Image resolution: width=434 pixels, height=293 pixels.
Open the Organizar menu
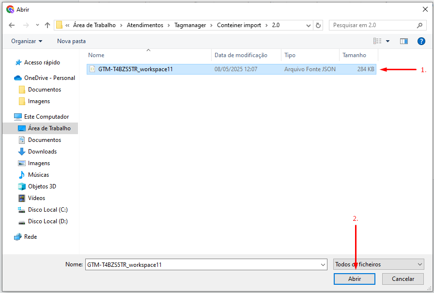tap(27, 41)
